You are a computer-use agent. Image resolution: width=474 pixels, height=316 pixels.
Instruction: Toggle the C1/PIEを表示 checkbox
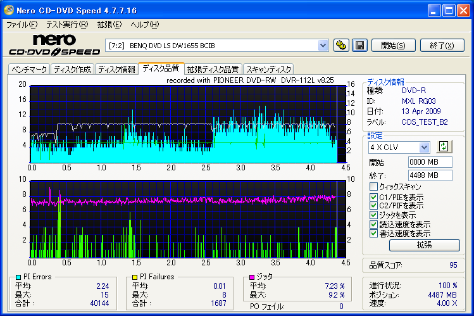tap(373, 197)
